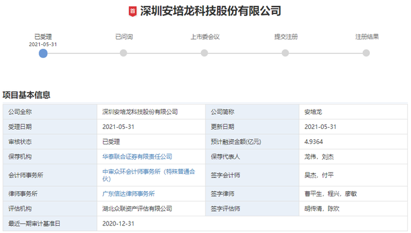Click the 湖北众联资产评估有限公司 table cell

coord(152,209)
